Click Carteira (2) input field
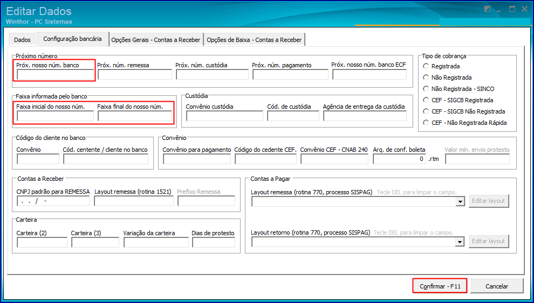The image size is (534, 303). tap(42, 243)
